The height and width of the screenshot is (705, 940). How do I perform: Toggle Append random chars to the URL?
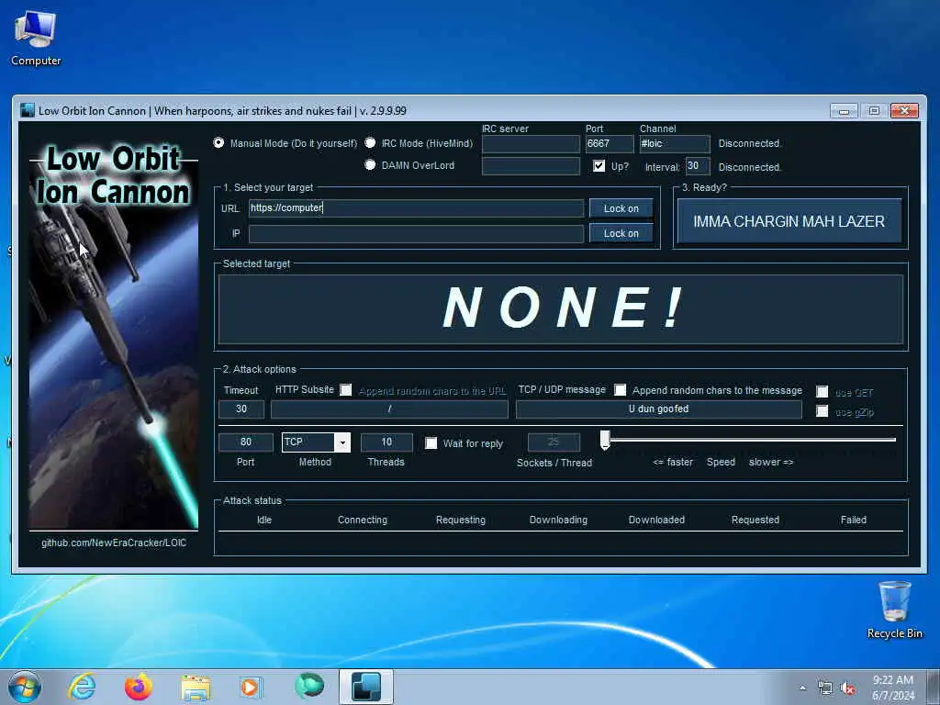tap(346, 389)
